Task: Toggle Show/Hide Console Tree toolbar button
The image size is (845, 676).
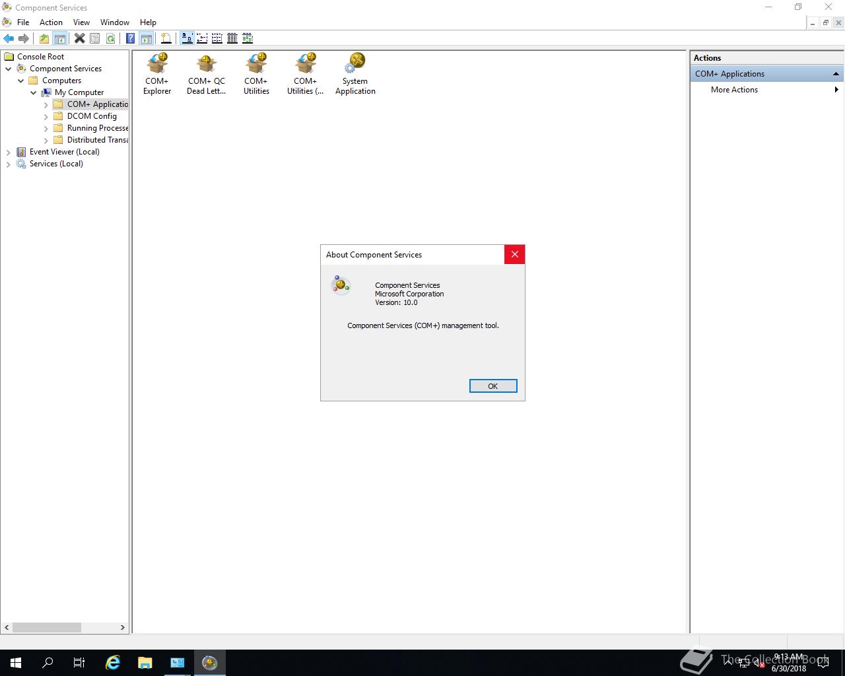Action: click(x=59, y=38)
